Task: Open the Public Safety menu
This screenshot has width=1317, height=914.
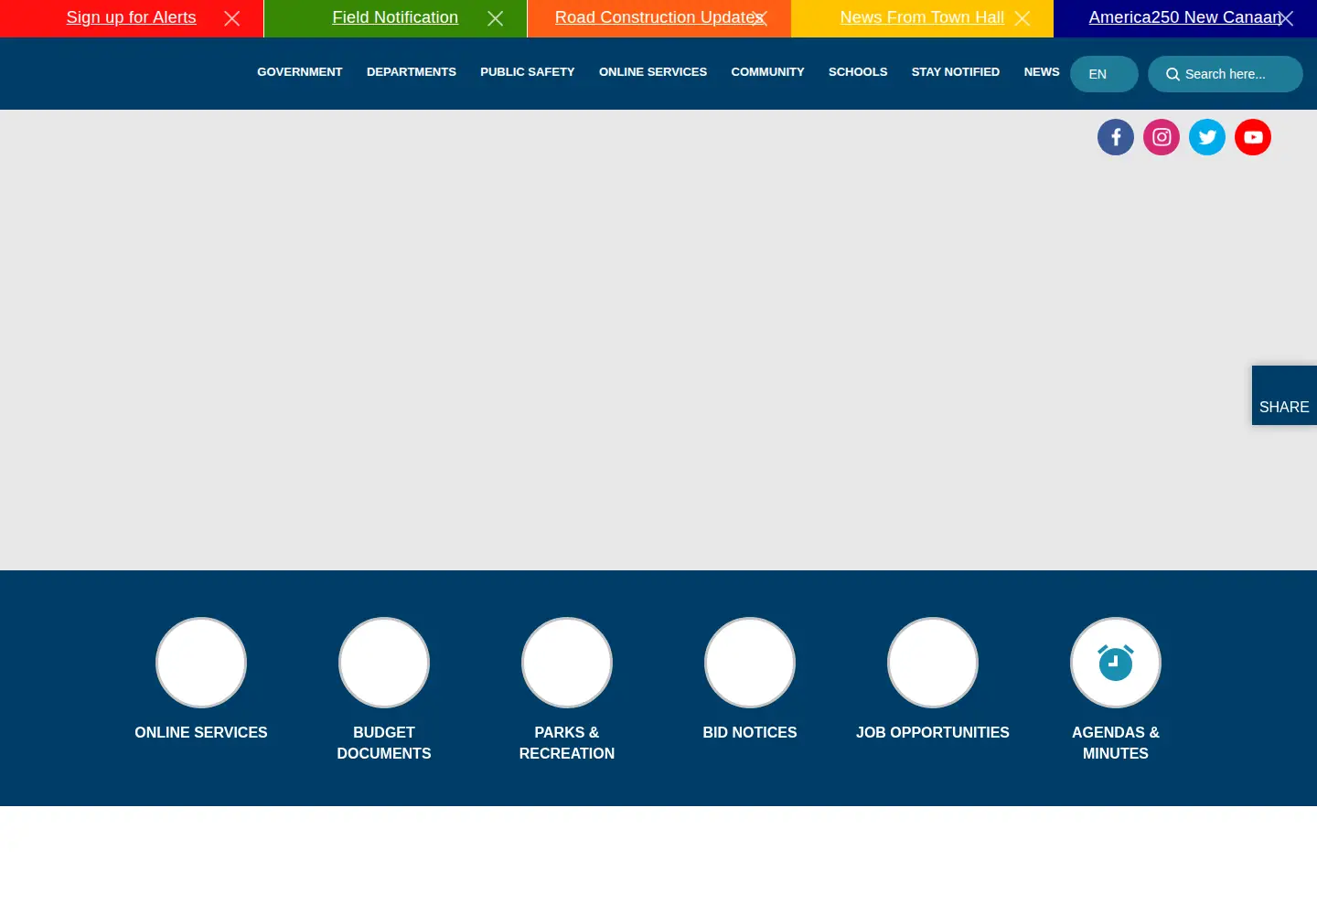Action: point(528,71)
